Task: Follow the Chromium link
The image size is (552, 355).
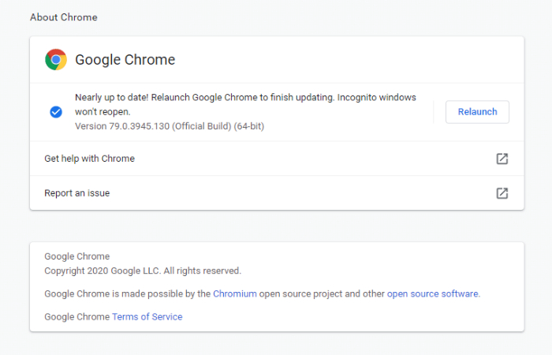Action: pyautogui.click(x=235, y=293)
